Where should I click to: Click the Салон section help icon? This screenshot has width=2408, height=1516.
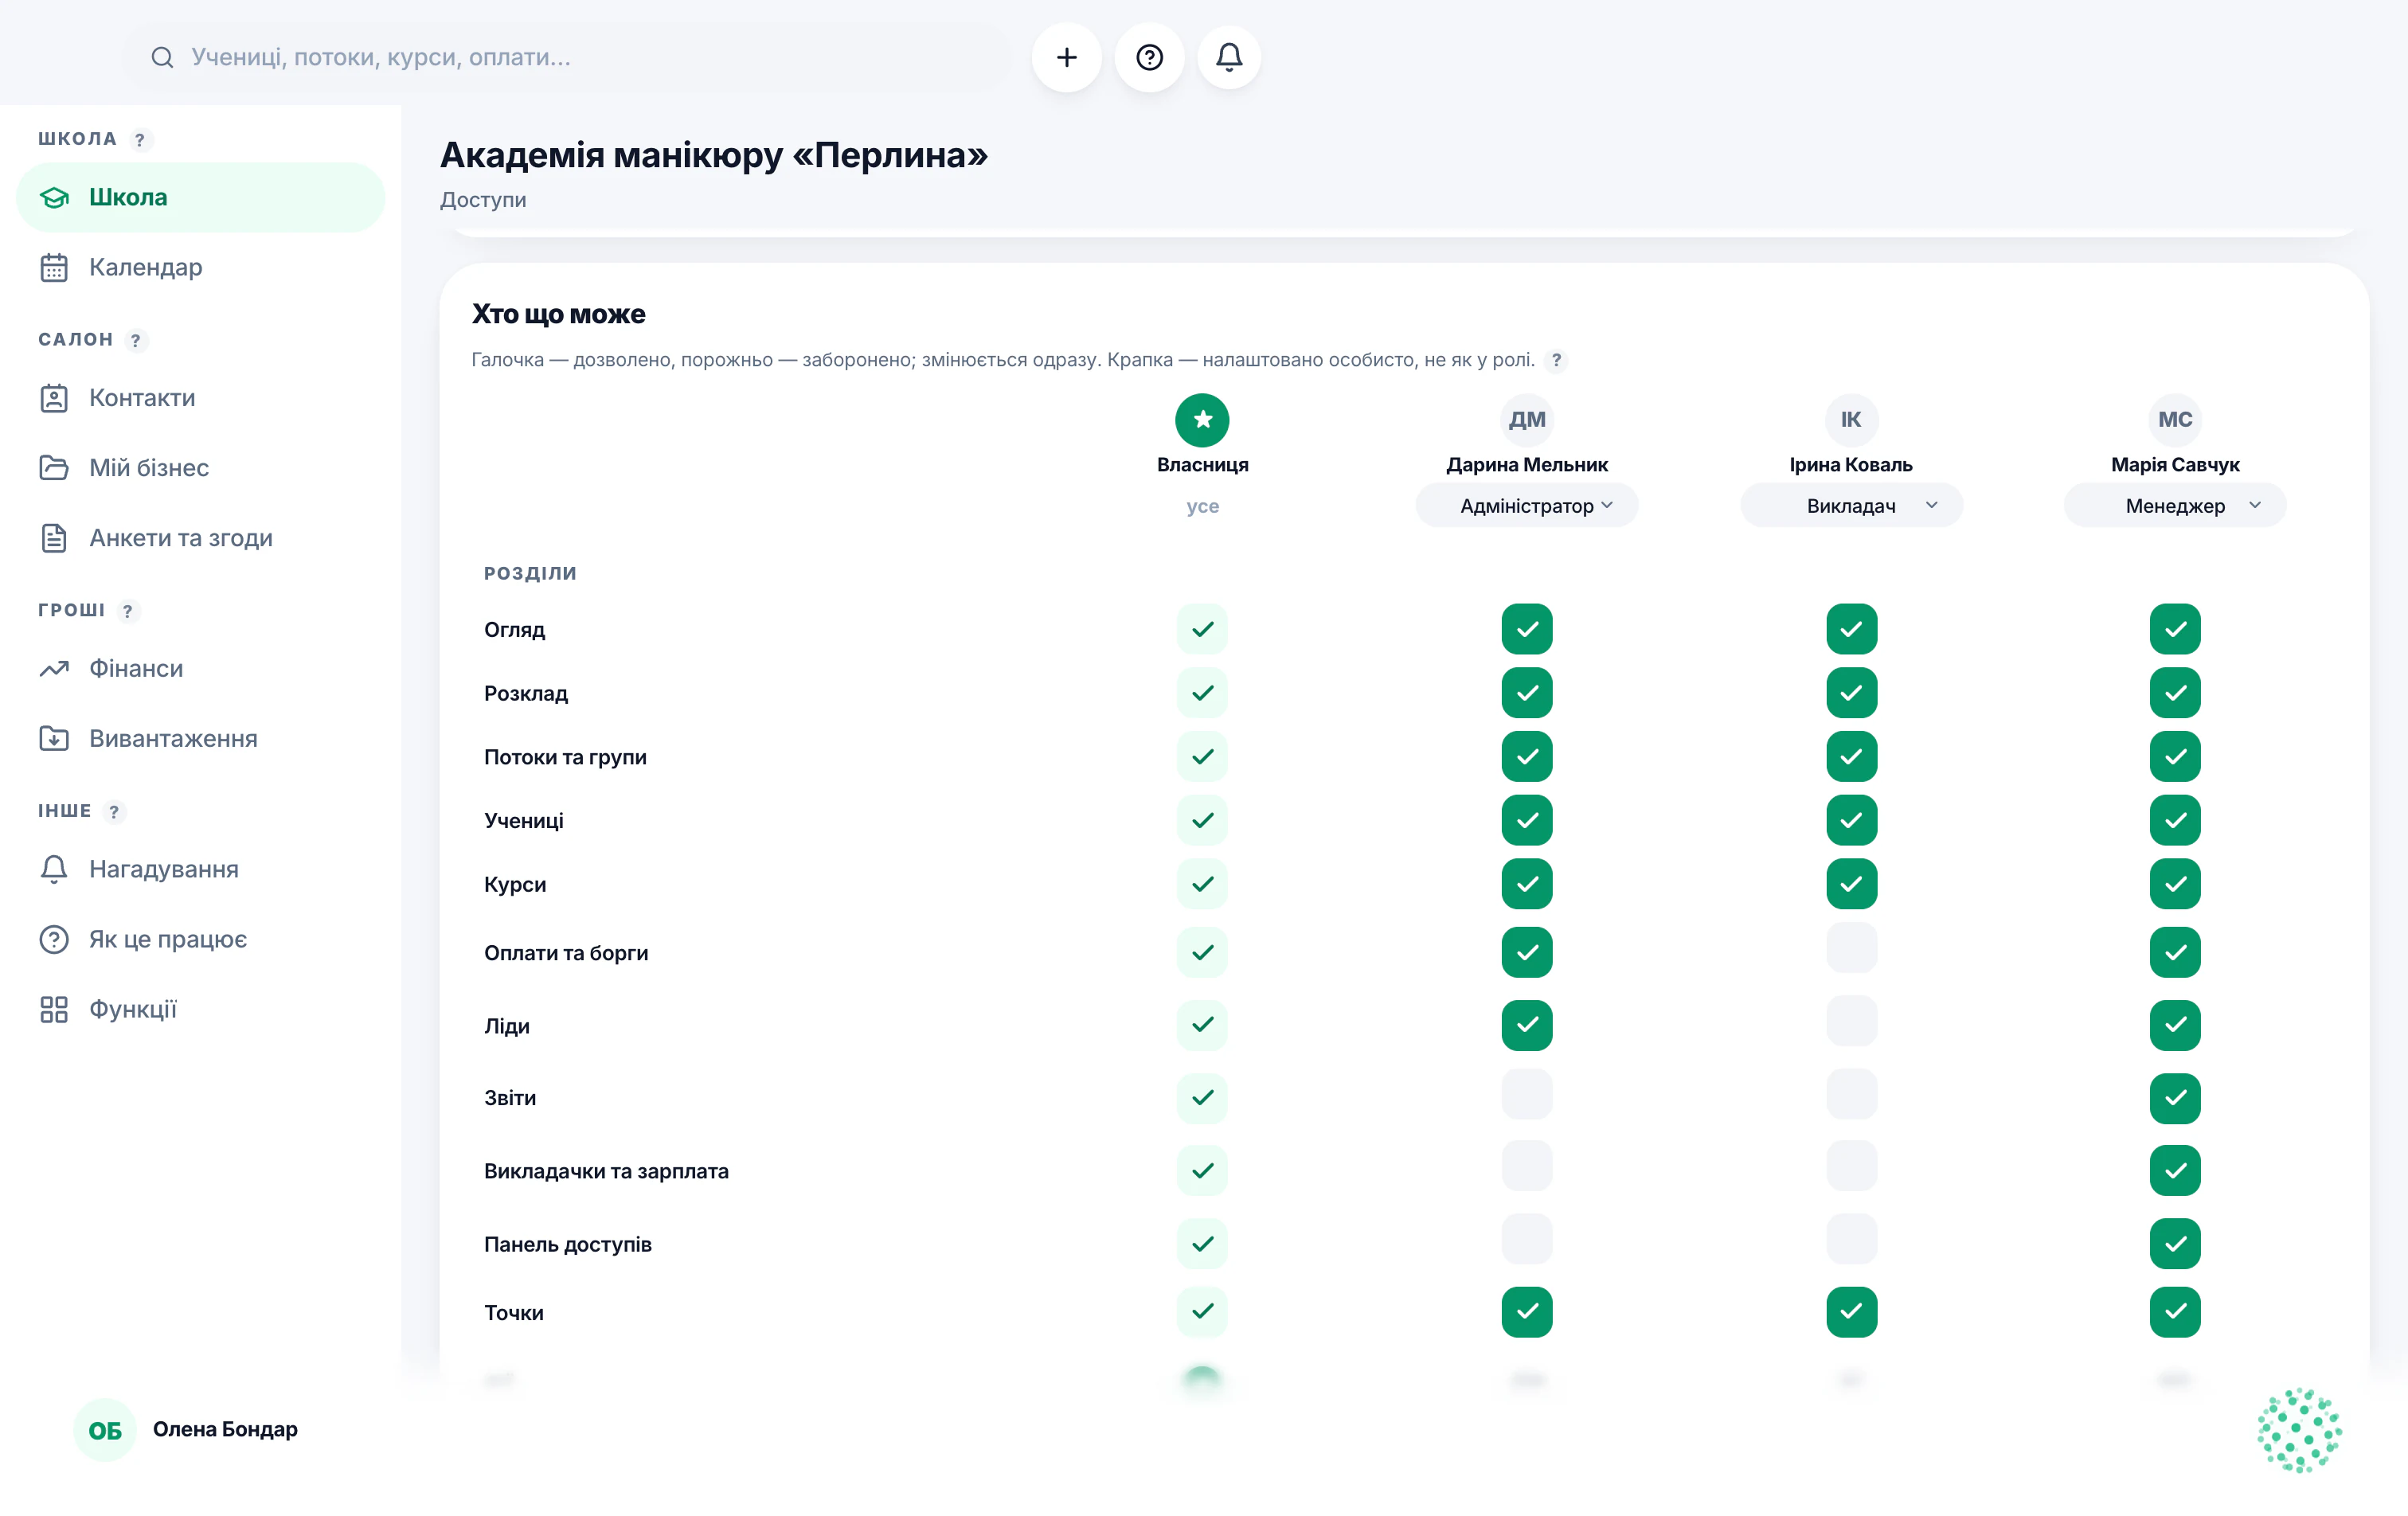point(136,340)
